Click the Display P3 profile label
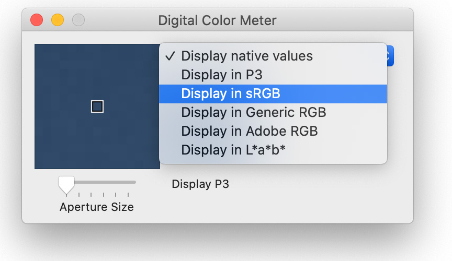 [x=200, y=184]
